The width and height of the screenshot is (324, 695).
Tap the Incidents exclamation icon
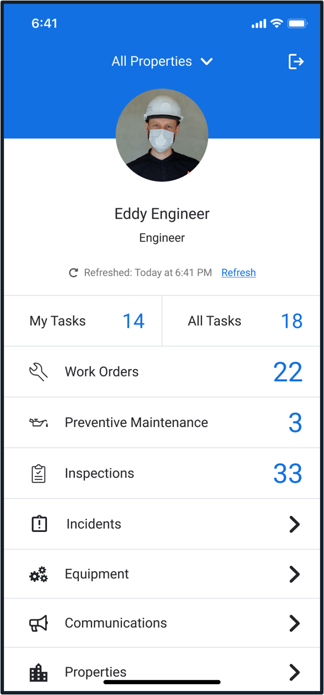(39, 524)
